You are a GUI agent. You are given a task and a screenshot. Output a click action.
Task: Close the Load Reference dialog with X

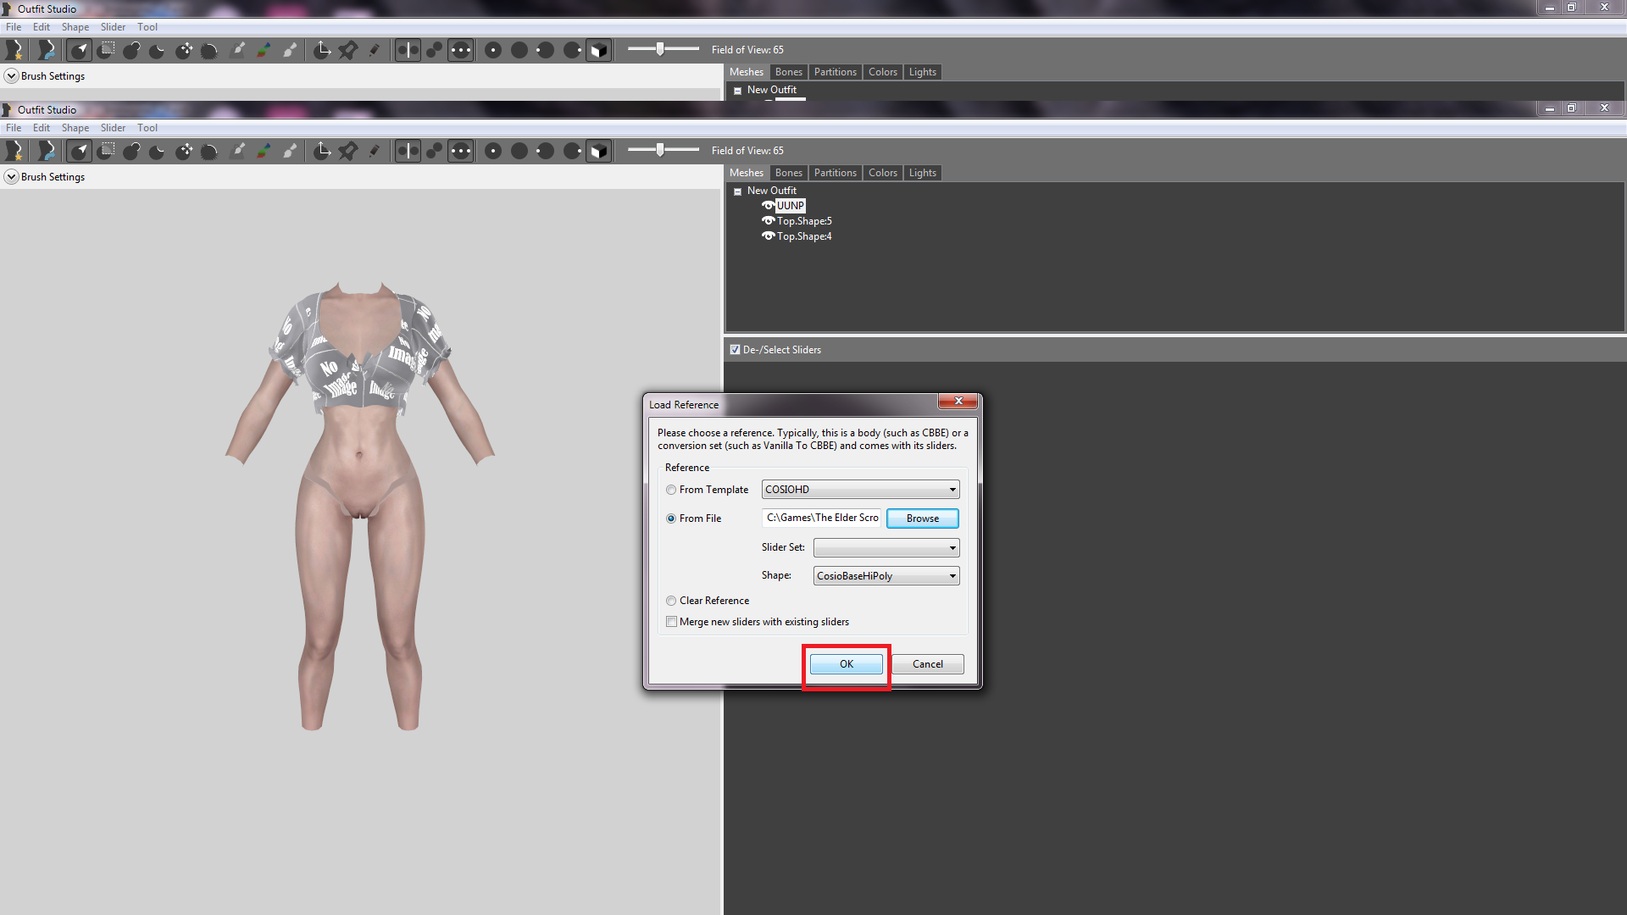click(x=958, y=401)
